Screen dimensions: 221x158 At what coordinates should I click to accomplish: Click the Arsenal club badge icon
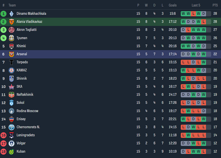coord(11,54)
